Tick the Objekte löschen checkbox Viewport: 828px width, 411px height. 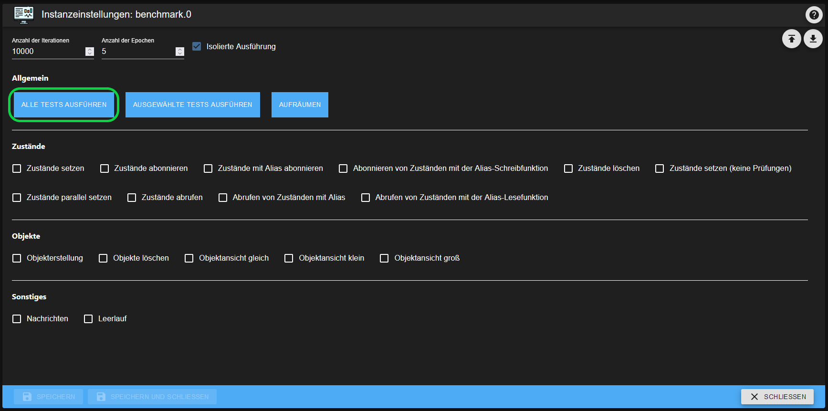pyautogui.click(x=103, y=258)
